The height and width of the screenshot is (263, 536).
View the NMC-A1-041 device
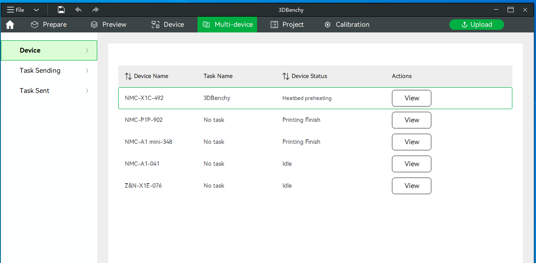[412, 164]
